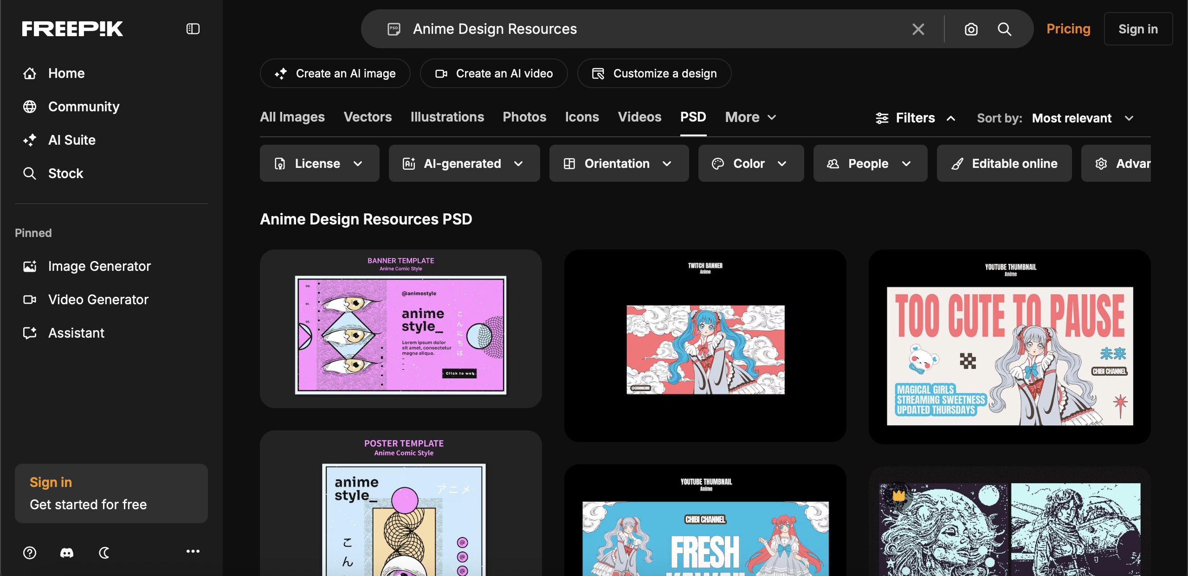Screen dimensions: 1188x576
Task: Open the AI-generated filter dropdown
Action: (x=465, y=163)
